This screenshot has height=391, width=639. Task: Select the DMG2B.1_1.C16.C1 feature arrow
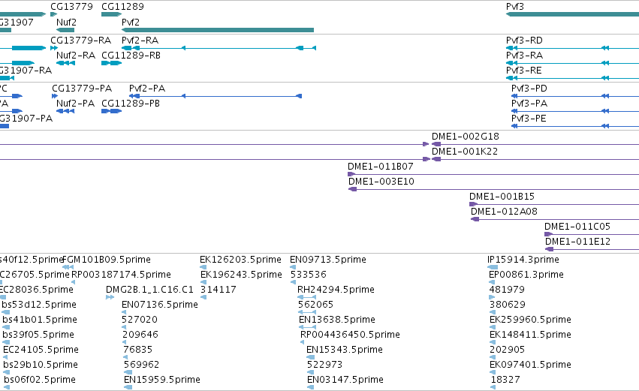pyautogui.click(x=110, y=297)
